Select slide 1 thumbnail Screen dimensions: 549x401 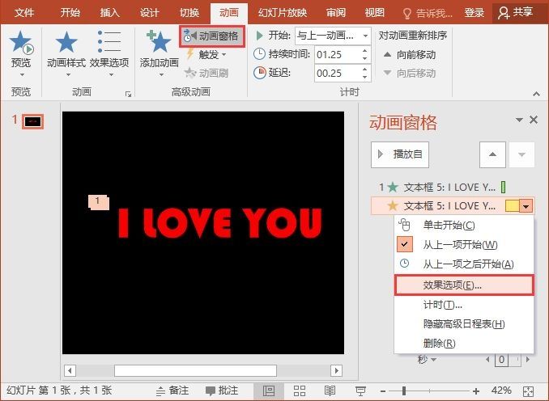pyautogui.click(x=33, y=121)
